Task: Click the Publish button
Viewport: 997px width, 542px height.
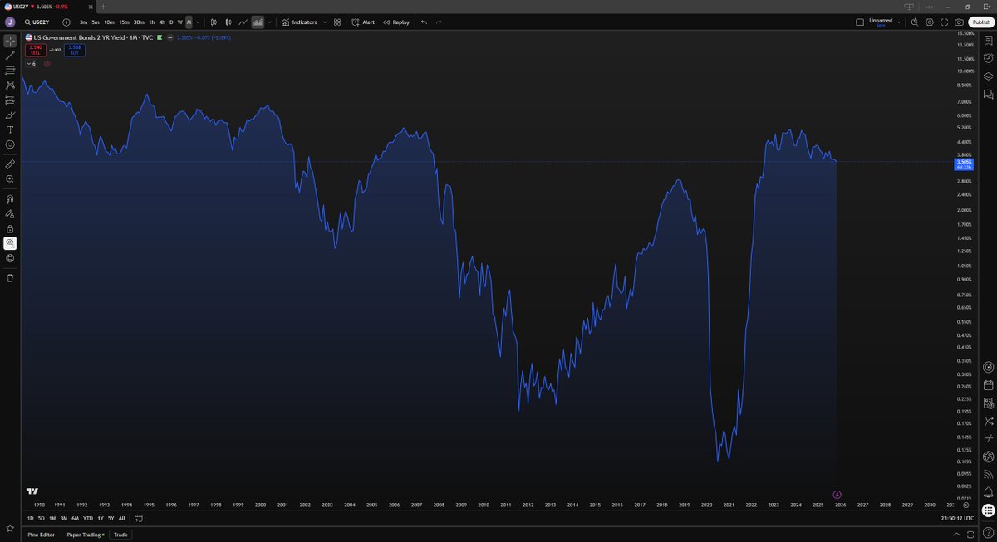Action: coord(981,22)
